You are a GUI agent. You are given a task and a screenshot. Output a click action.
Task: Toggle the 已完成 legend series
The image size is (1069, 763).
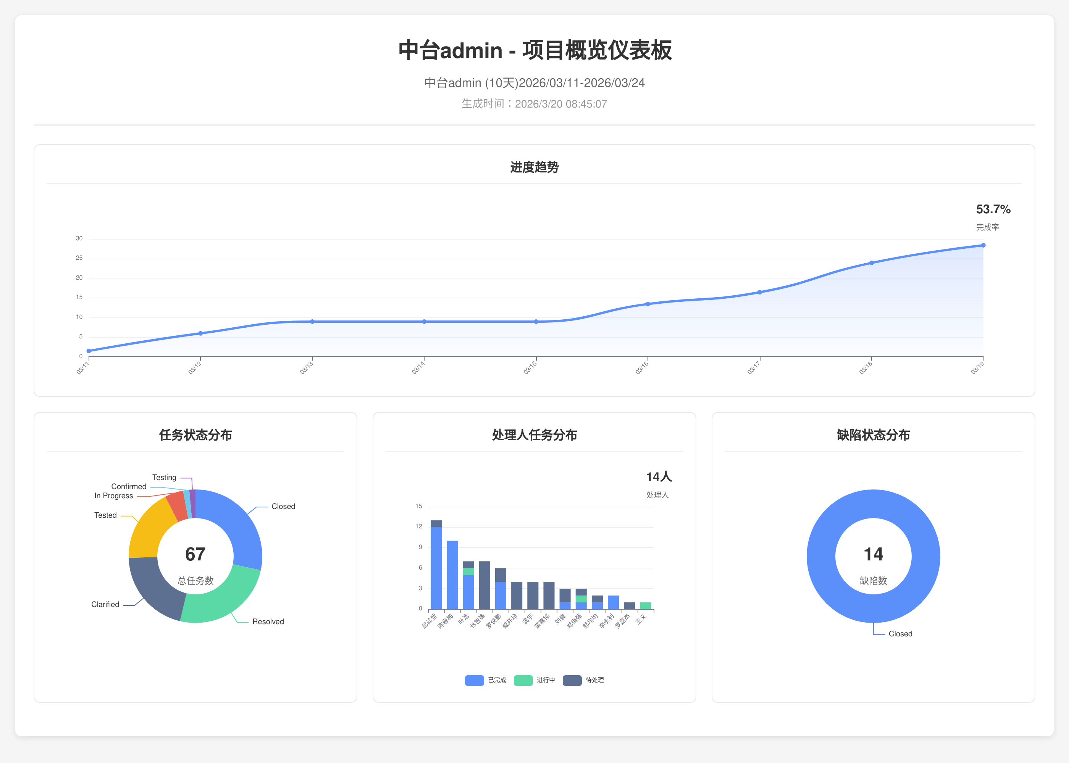click(496, 680)
